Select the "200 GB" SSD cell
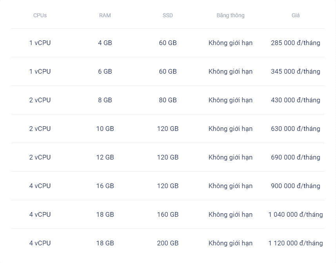 click(168, 243)
